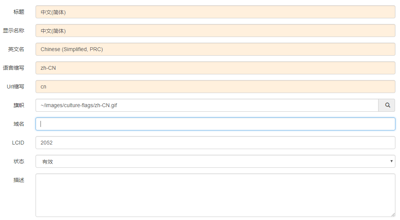Open the 状态 dropdown showing 有效

(x=215, y=161)
